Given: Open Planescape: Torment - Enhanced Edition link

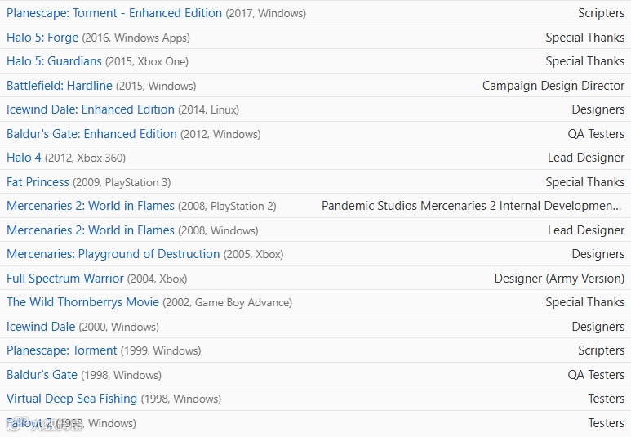Looking at the screenshot, I should (x=114, y=13).
